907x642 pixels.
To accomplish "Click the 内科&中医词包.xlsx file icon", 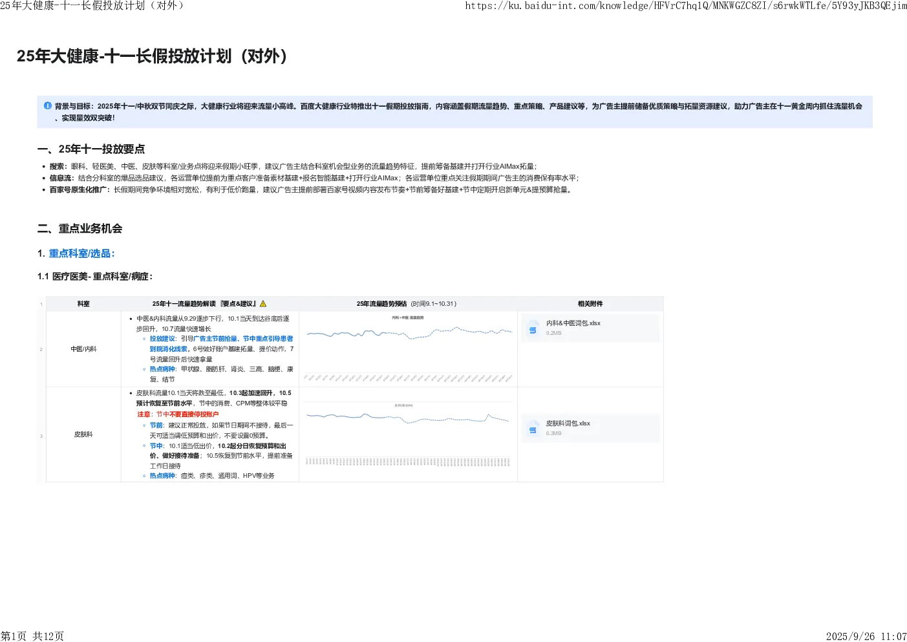I will click(533, 327).
